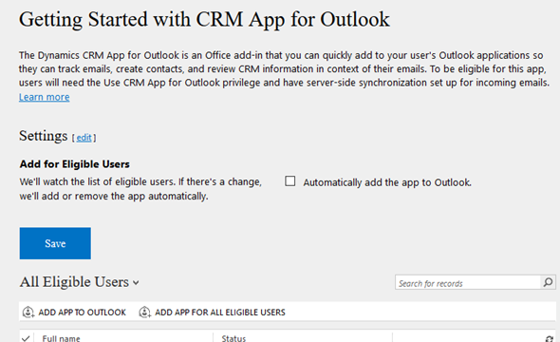Click the blue Save button

click(55, 243)
